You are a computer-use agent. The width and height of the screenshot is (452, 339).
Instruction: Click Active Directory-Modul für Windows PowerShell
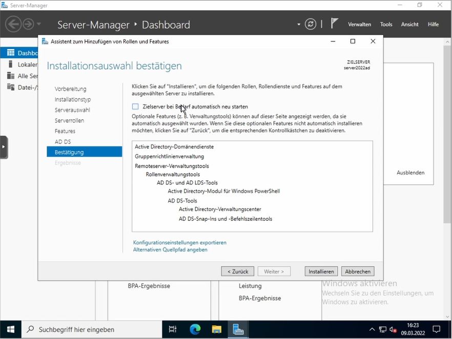tap(223, 191)
